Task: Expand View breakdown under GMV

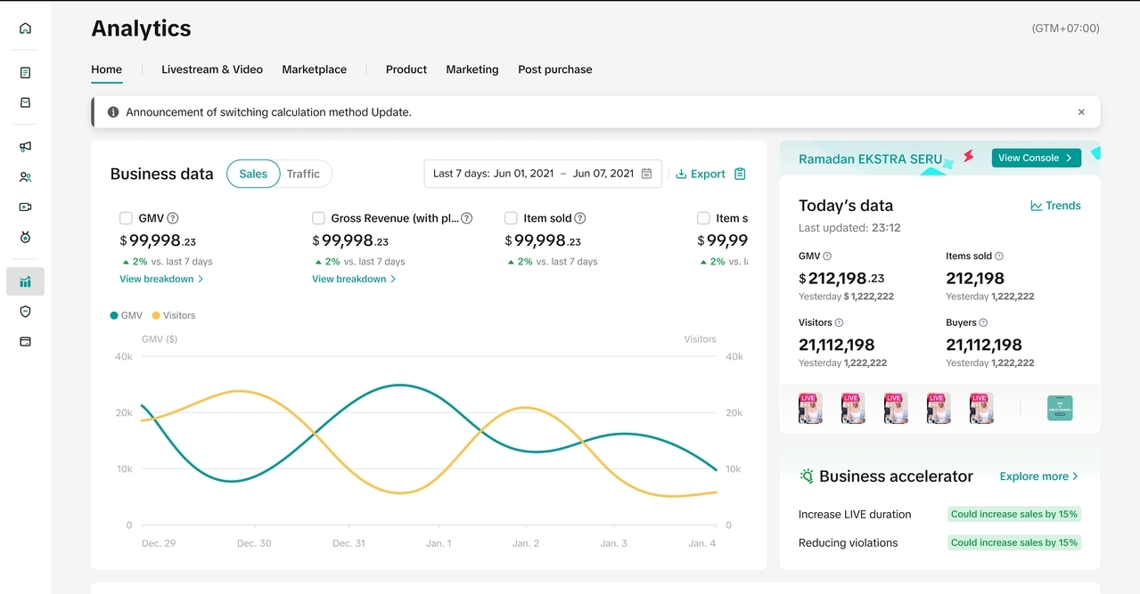Action: click(x=161, y=279)
